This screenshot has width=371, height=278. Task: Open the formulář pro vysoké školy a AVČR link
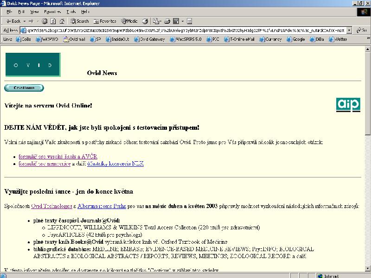point(58,157)
